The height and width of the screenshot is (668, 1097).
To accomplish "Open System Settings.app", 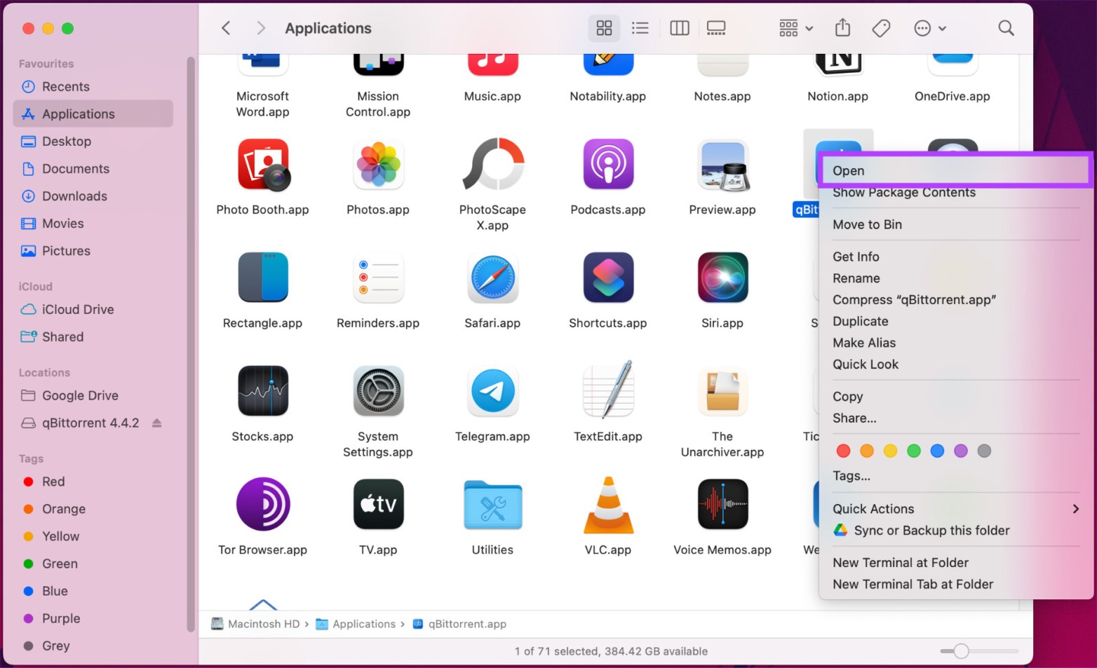I will pos(378,391).
